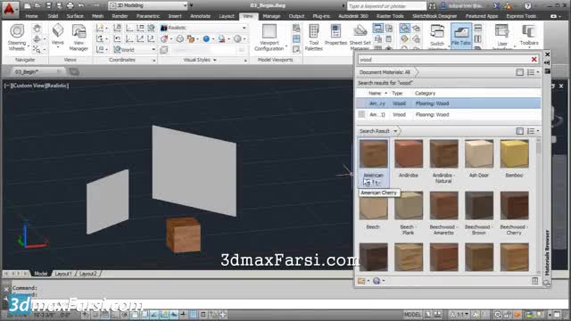The width and height of the screenshot is (571, 321).
Task: Click the Views cube icon
Action: pos(57,30)
